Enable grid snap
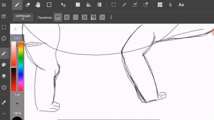Viewport: 214px width, 120px height. pos(76,17)
